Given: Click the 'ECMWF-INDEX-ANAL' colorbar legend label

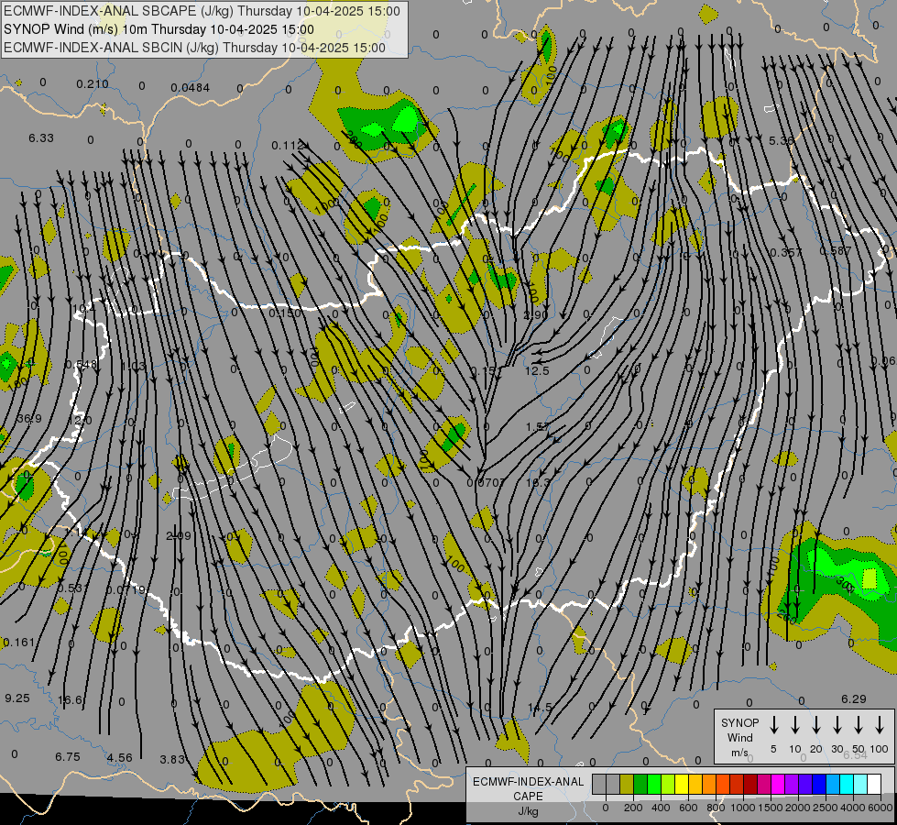Looking at the screenshot, I should [x=528, y=782].
